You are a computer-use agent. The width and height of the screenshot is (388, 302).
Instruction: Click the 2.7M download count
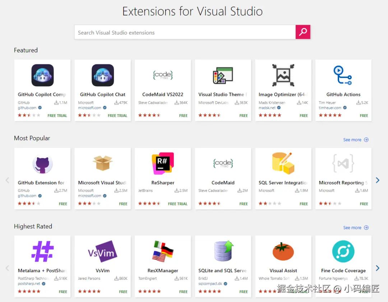61,190
